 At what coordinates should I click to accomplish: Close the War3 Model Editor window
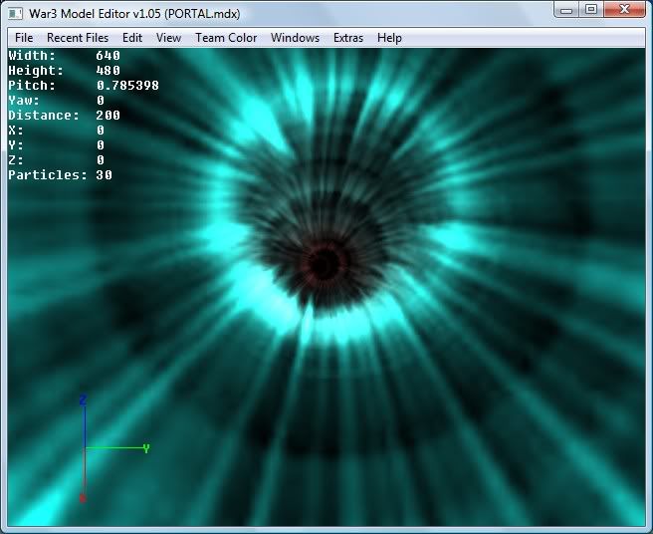[624, 10]
